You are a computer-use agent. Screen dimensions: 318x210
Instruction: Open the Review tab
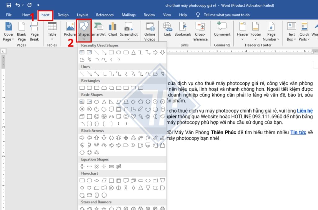[x=149, y=15]
